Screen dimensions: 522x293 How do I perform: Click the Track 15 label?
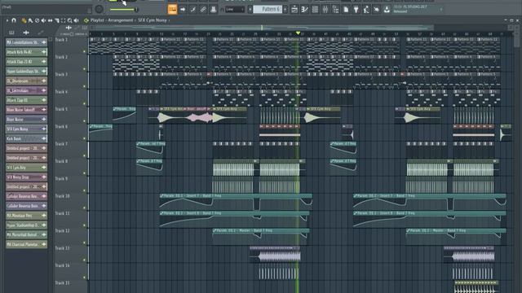63,283
